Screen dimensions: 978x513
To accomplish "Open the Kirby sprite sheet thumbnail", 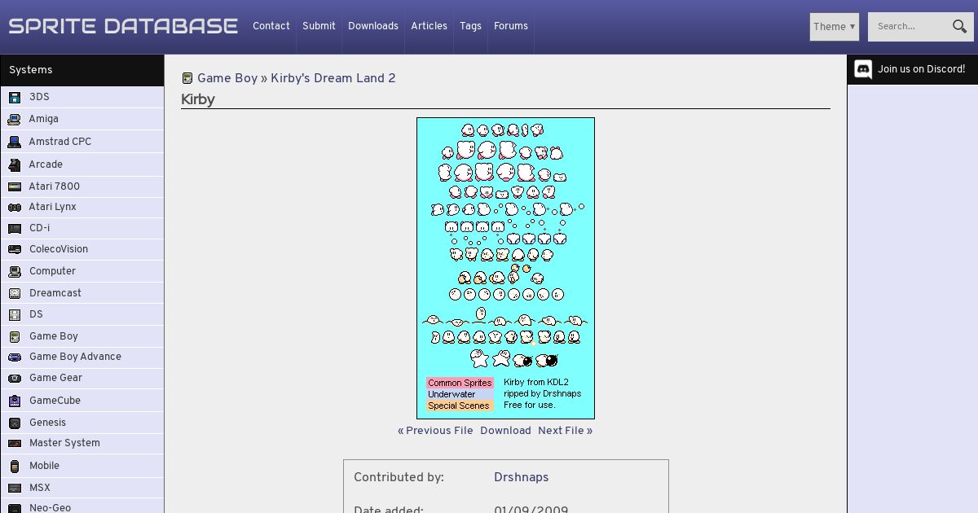I will point(505,268).
